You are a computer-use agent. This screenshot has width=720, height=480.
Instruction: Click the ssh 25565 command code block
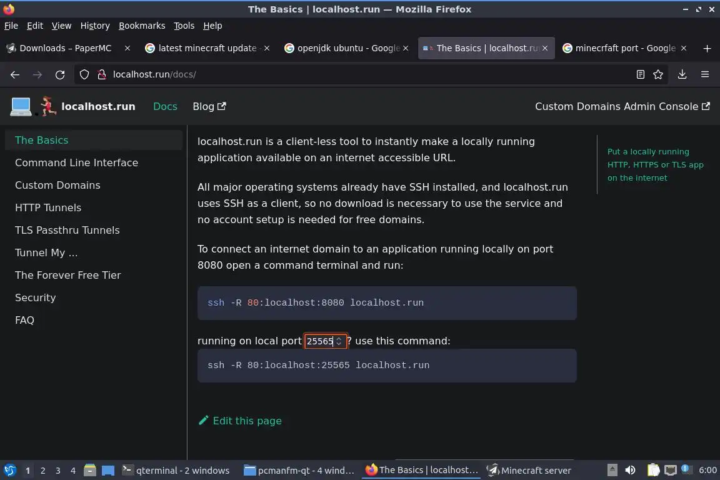point(387,366)
